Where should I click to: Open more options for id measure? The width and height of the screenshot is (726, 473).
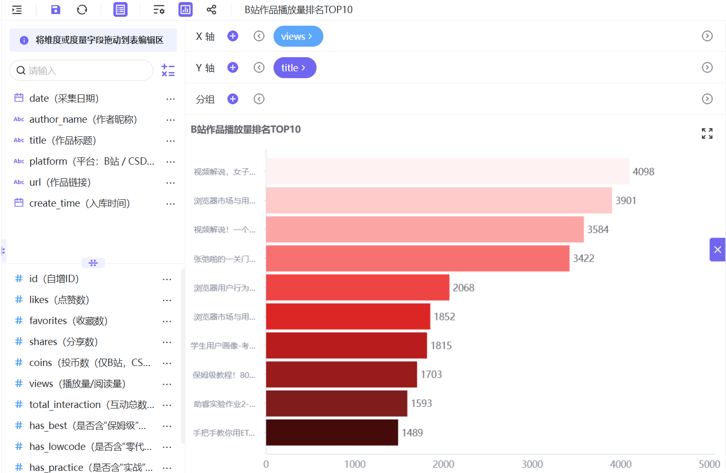[167, 279]
